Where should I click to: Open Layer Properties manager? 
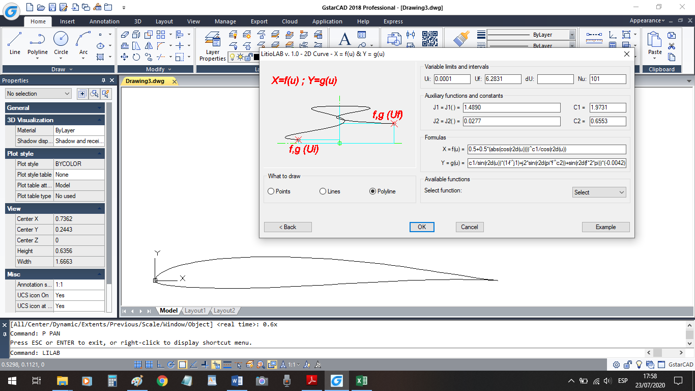[x=213, y=46]
